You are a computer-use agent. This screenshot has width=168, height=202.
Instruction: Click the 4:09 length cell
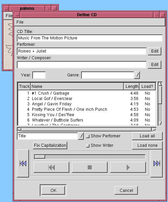pyautogui.click(x=134, y=120)
